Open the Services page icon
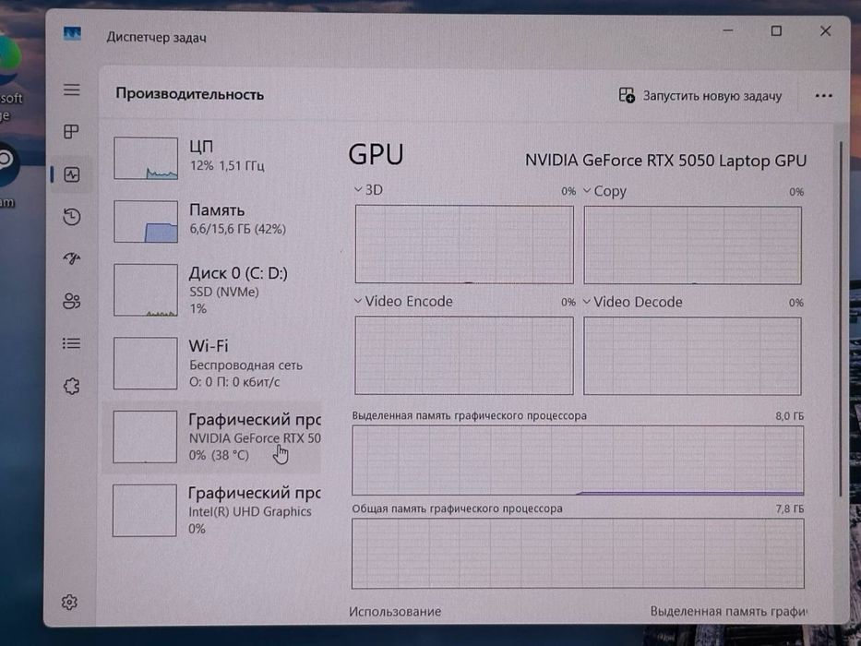Image resolution: width=861 pixels, height=646 pixels. [x=71, y=386]
